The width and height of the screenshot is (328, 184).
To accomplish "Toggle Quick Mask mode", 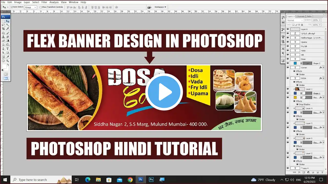I will click(x=6, y=74).
